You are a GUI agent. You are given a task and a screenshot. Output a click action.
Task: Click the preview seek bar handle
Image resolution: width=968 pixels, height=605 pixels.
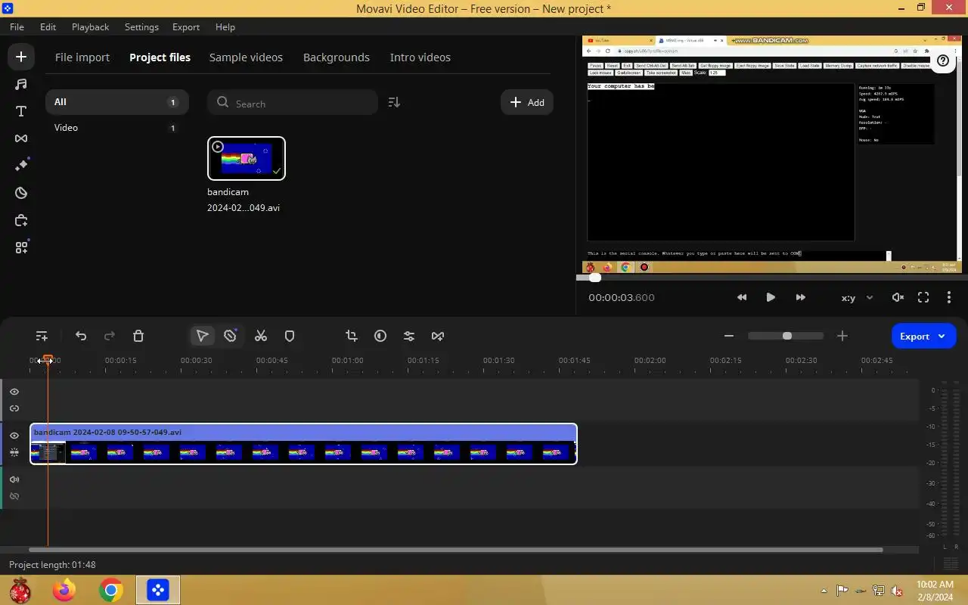click(x=595, y=278)
